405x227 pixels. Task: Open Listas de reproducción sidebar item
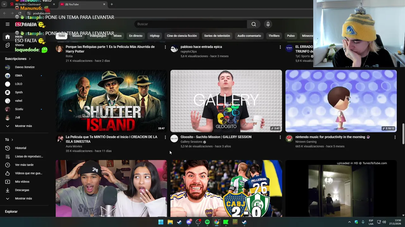tap(24, 156)
